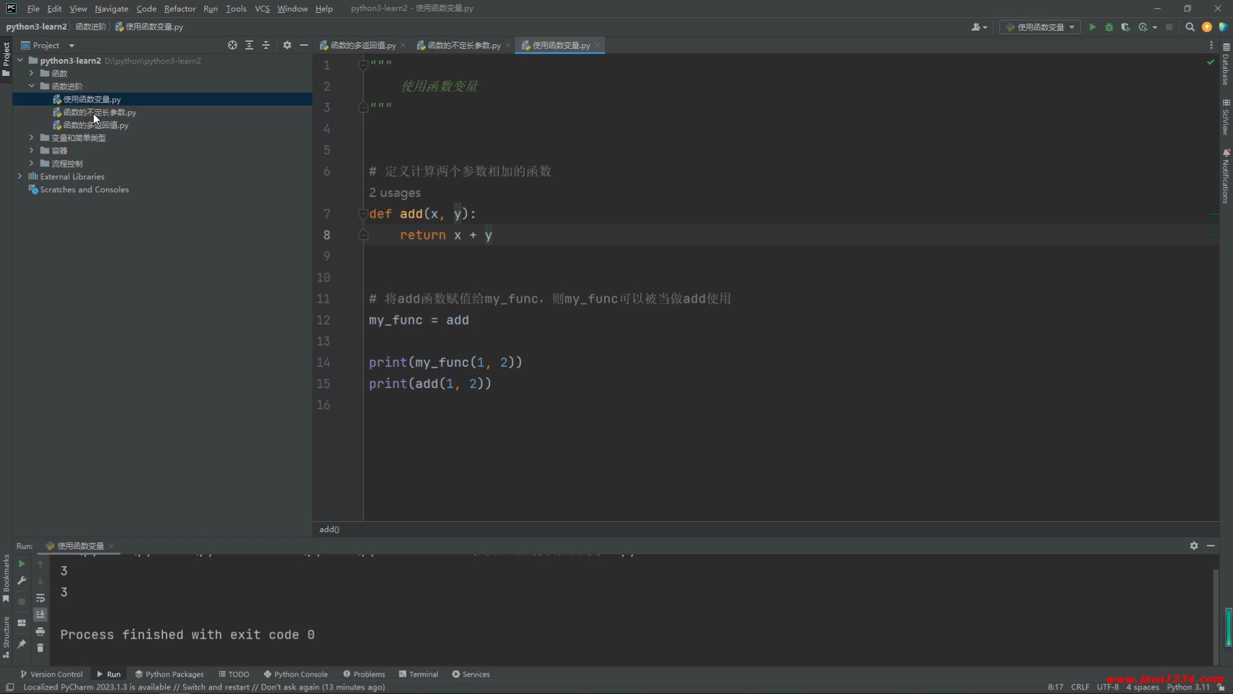Click the Debug bug icon in toolbar

pyautogui.click(x=1109, y=27)
